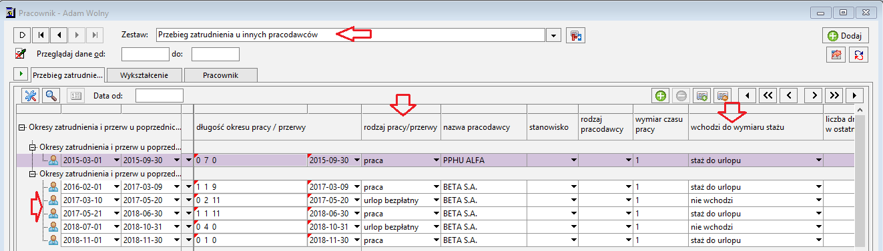This screenshot has height=251, width=883.
Task: Open stanowisko dropdown in PPHU ALFA row
Action: [573, 160]
